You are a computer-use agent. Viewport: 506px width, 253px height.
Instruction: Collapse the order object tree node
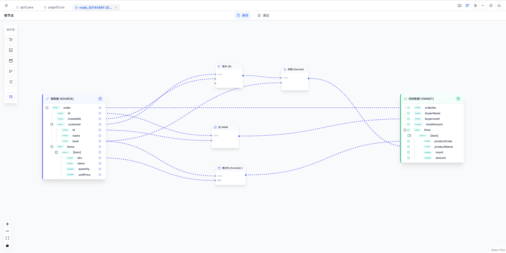(x=47, y=108)
